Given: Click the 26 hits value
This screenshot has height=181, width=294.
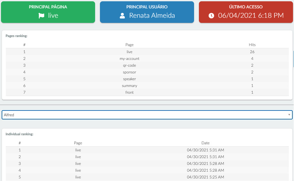Looking at the screenshot, I should click(x=252, y=52).
